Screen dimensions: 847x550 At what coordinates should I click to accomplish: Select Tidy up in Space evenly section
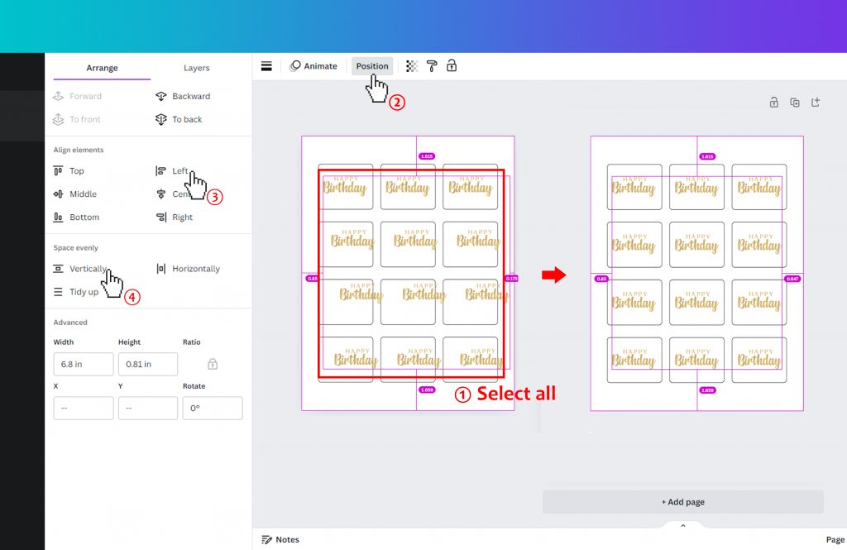79,291
